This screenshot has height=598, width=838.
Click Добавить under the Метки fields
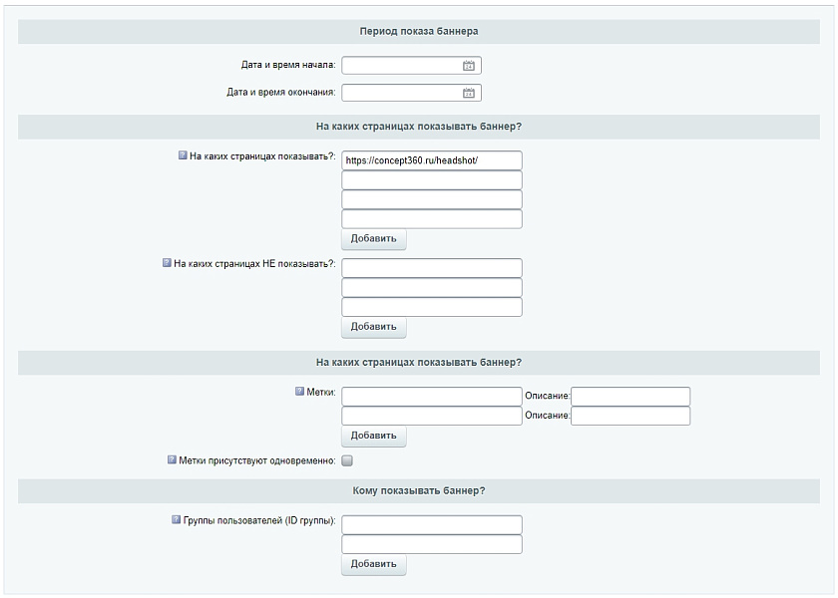coord(374,436)
